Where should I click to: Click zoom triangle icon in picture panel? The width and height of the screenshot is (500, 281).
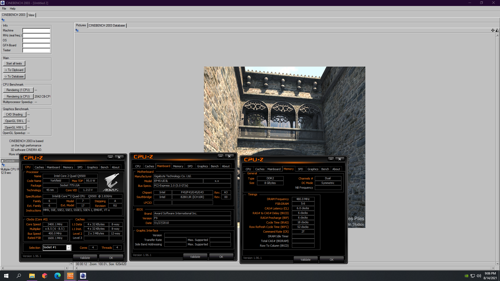pos(497,30)
